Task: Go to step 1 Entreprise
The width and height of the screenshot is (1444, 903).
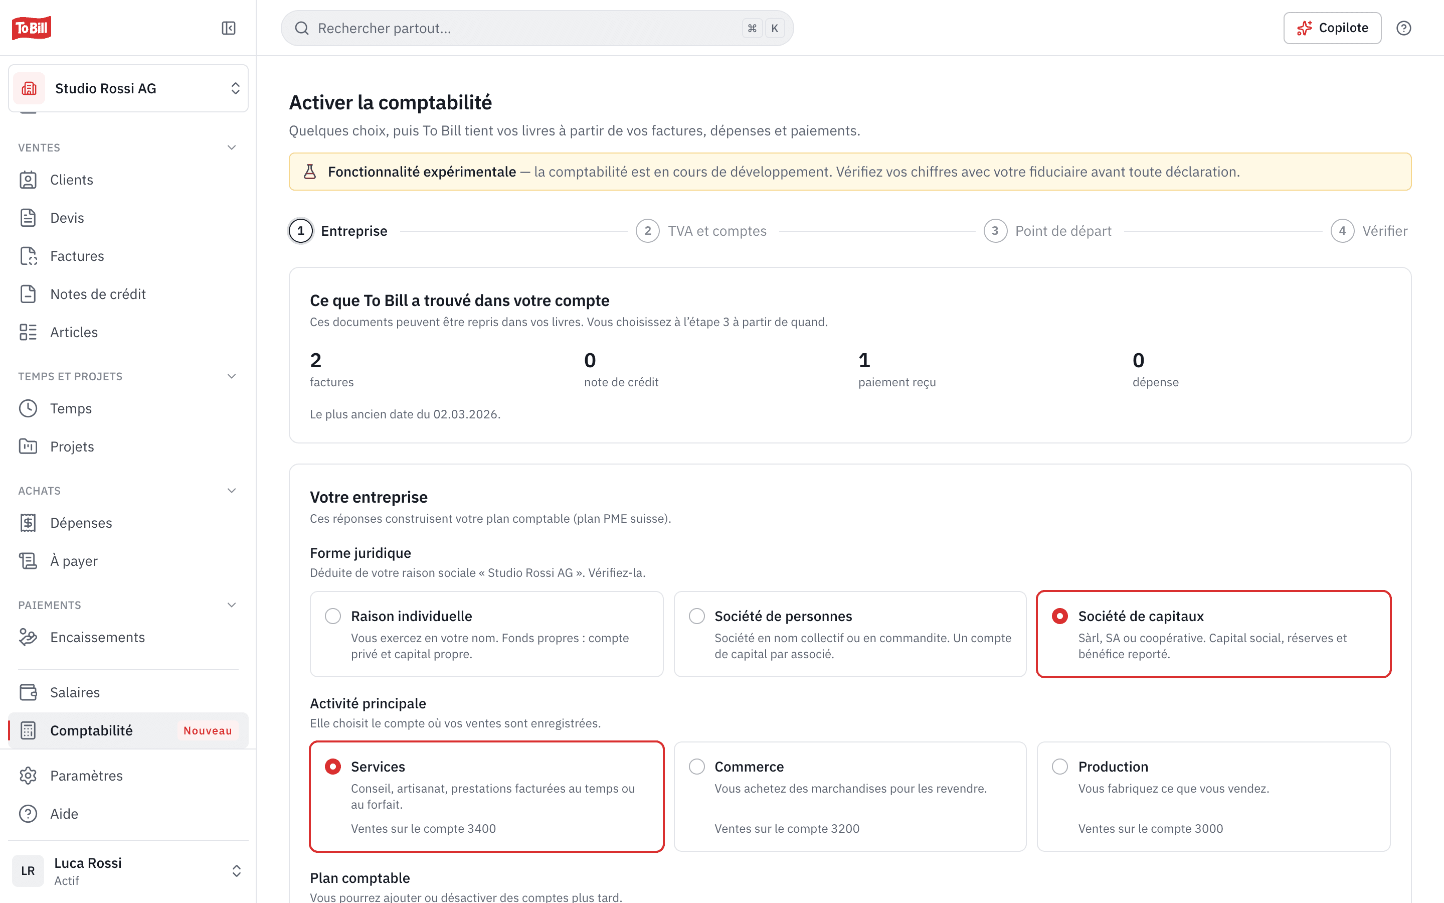Action: coord(338,231)
